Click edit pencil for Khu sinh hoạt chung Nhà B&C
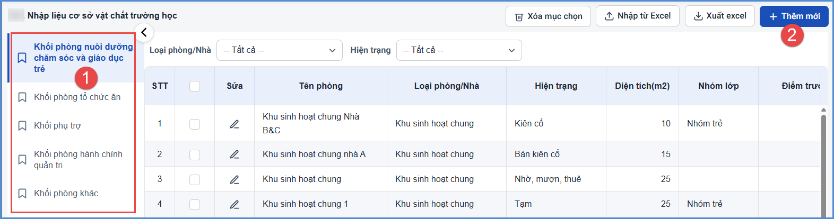 (x=234, y=124)
